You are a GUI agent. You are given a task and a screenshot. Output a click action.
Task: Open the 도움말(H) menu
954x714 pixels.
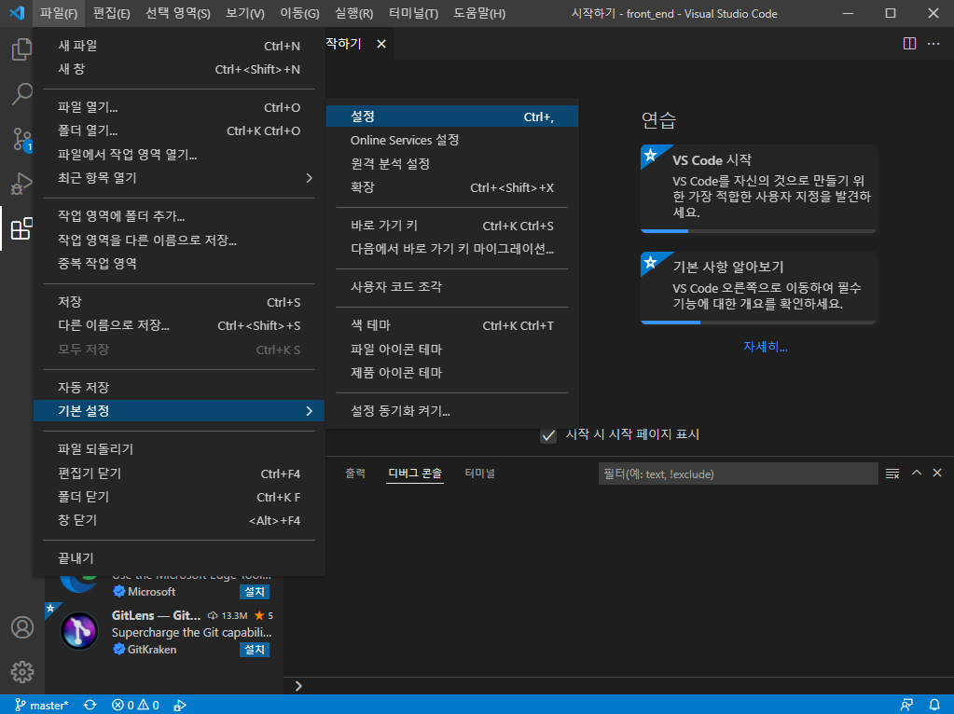479,13
